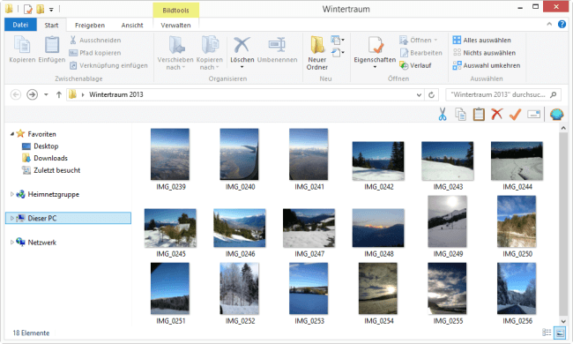This screenshot has width=573, height=344.
Task: Click the Löschen X icon
Action: tap(242, 45)
